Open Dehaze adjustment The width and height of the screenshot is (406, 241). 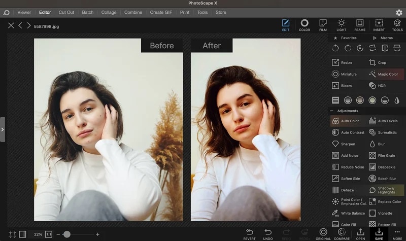343,190
